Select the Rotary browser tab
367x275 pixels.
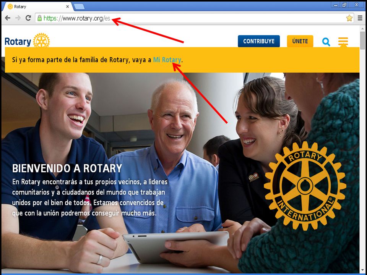point(37,6)
